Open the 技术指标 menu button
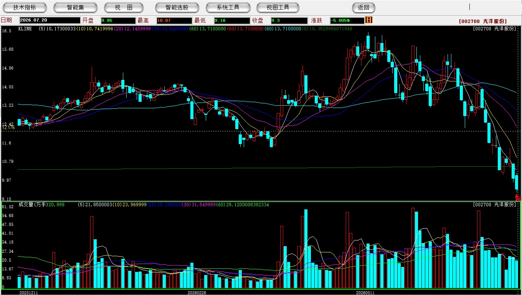Viewport: 522px width, 295px height. 25,7
